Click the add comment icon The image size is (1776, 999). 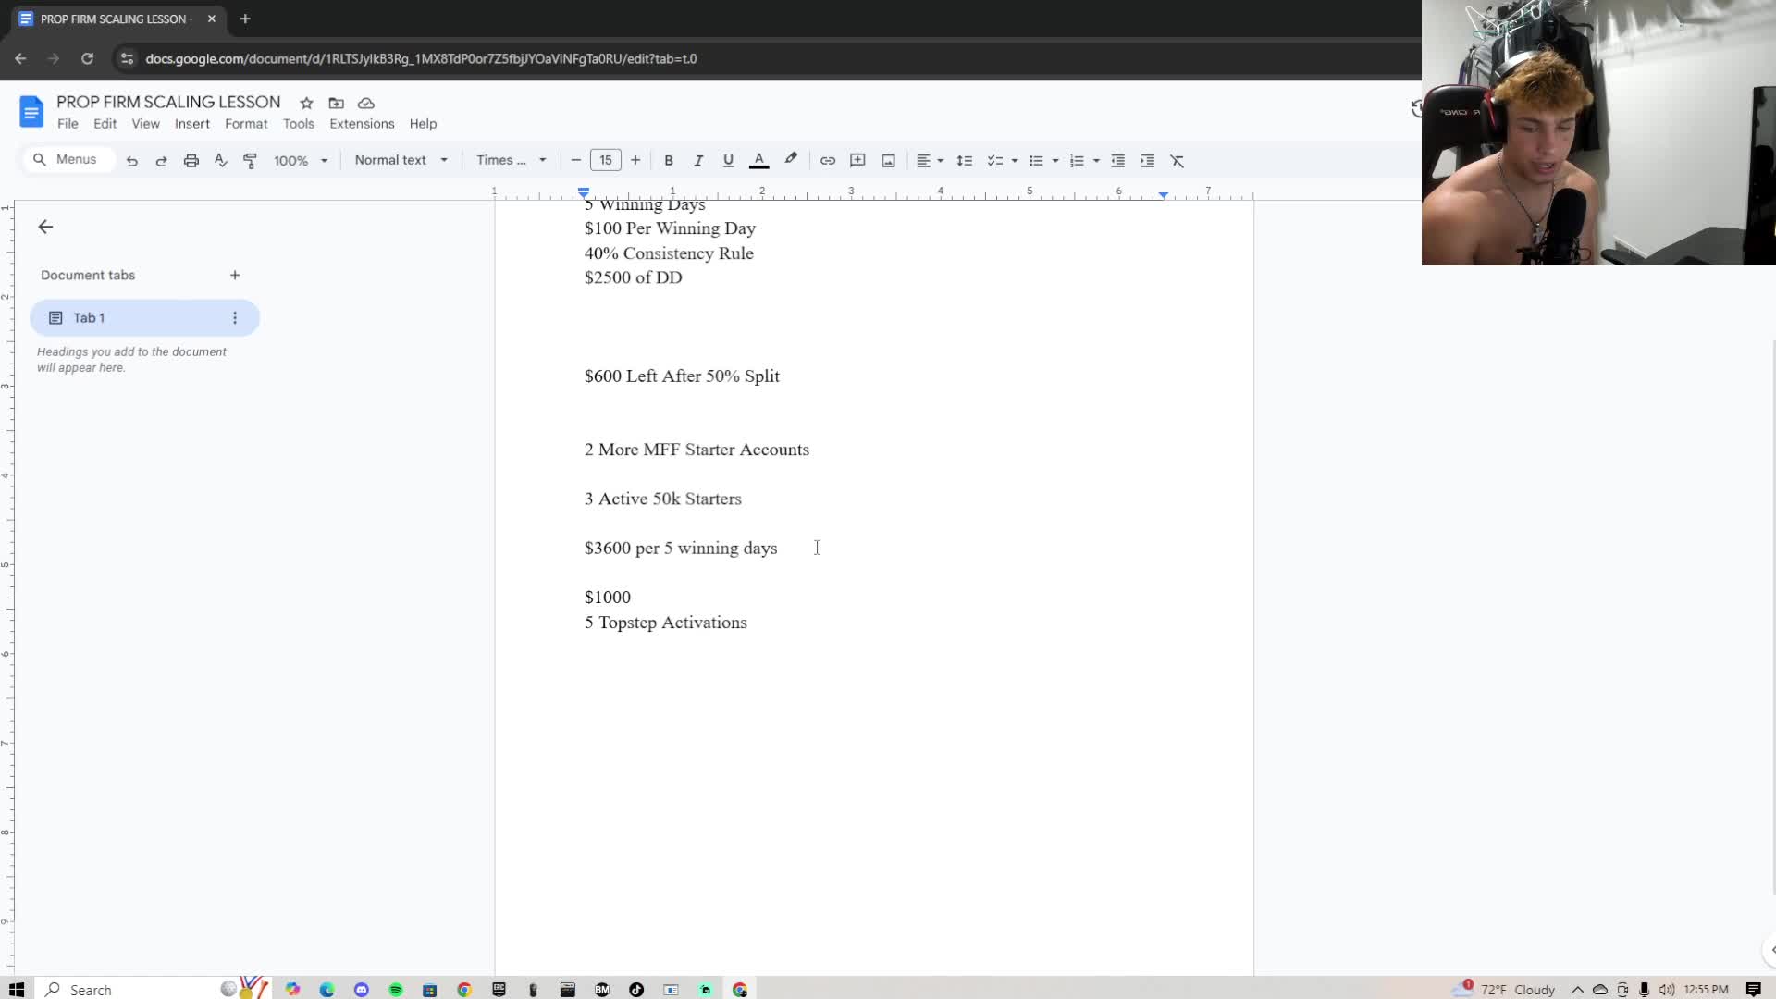click(x=857, y=161)
